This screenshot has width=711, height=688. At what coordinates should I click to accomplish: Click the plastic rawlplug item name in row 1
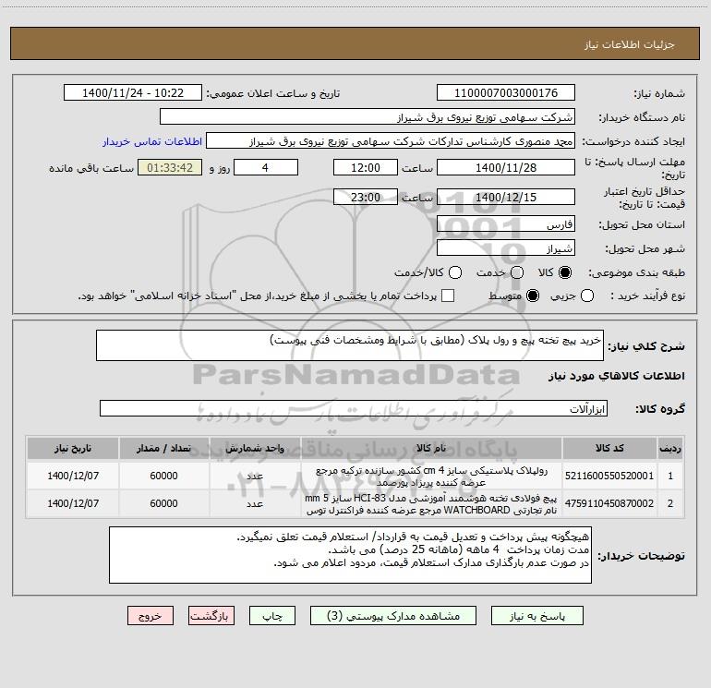point(431,477)
